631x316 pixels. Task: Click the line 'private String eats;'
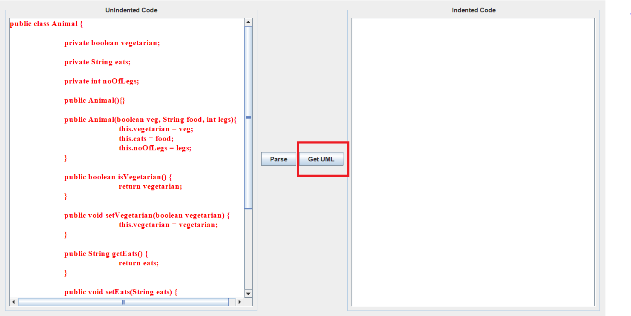click(98, 62)
